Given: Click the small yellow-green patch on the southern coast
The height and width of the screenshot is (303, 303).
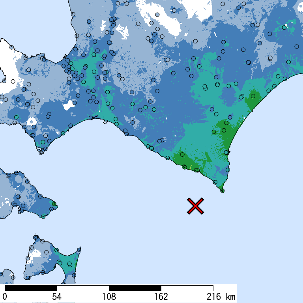Looking at the screenshot, I should (x=191, y=168).
